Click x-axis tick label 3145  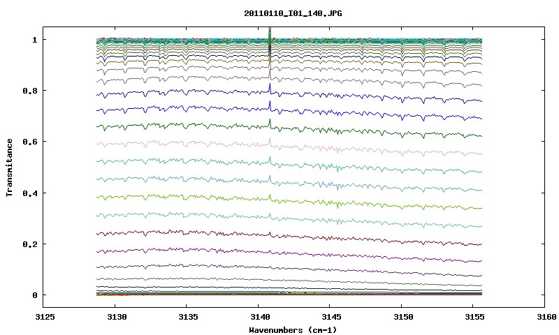click(331, 317)
